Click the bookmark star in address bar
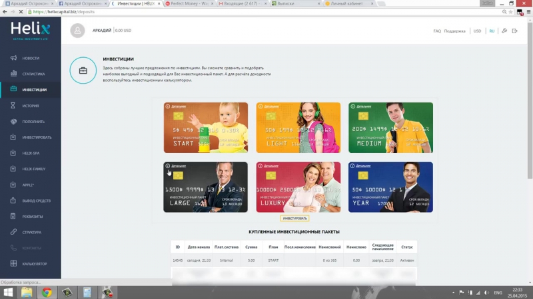Image resolution: width=533 pixels, height=299 pixels. point(510,11)
